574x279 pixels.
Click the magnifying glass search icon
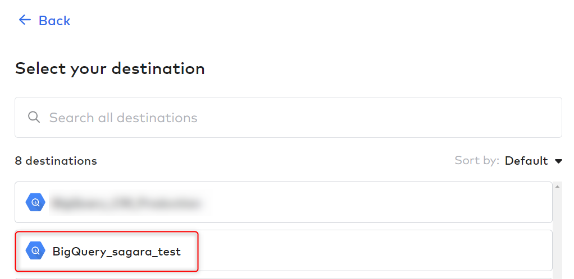click(34, 117)
